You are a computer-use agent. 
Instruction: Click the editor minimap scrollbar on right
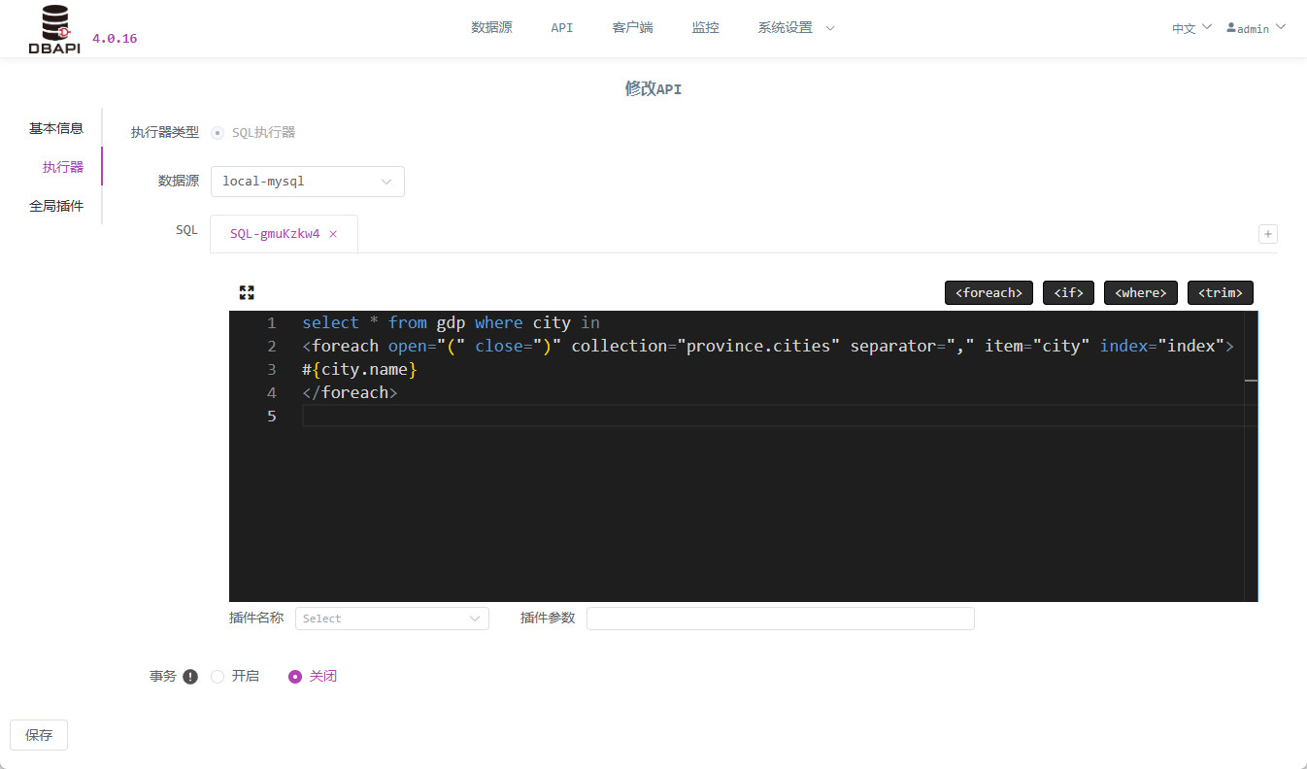coord(1251,456)
